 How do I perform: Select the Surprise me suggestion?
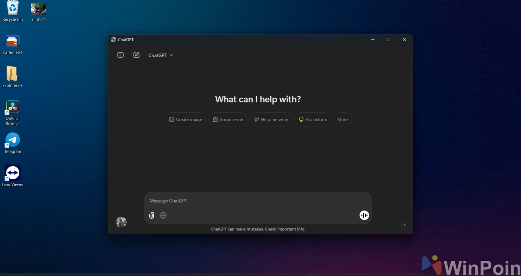tap(228, 119)
